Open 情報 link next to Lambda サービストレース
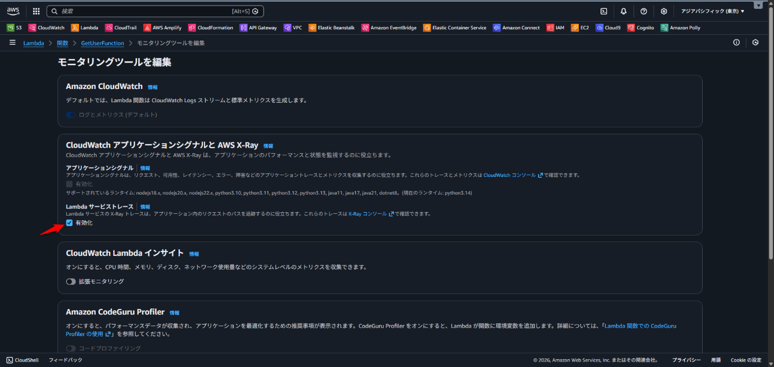 tap(145, 207)
